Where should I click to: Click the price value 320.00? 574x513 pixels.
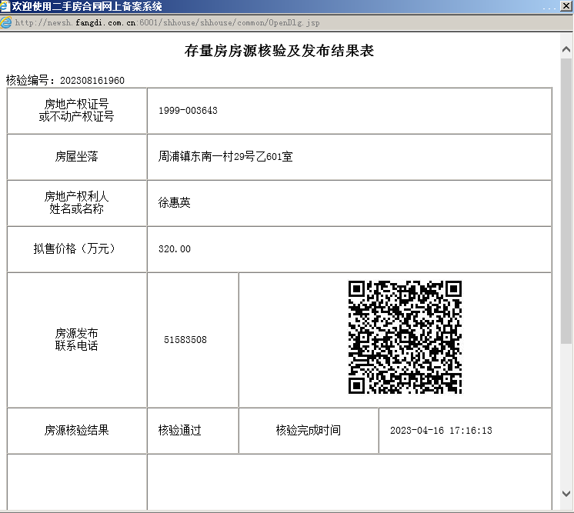click(x=175, y=249)
